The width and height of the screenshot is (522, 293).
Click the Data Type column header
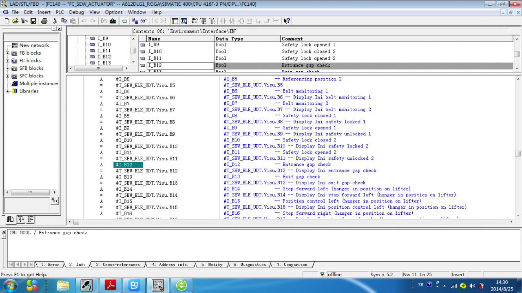(248, 39)
